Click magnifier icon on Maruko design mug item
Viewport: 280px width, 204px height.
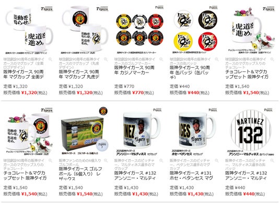(x=106, y=59)
